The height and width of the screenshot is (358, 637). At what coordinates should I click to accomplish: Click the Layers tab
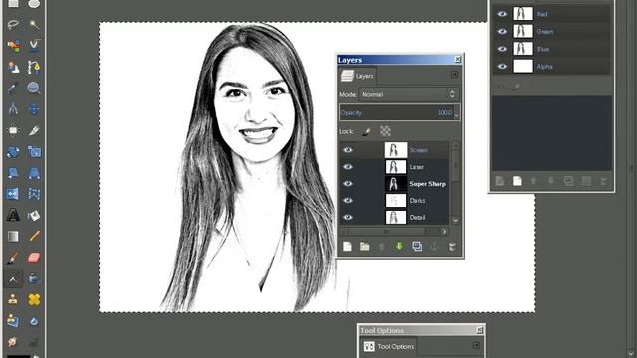point(358,76)
